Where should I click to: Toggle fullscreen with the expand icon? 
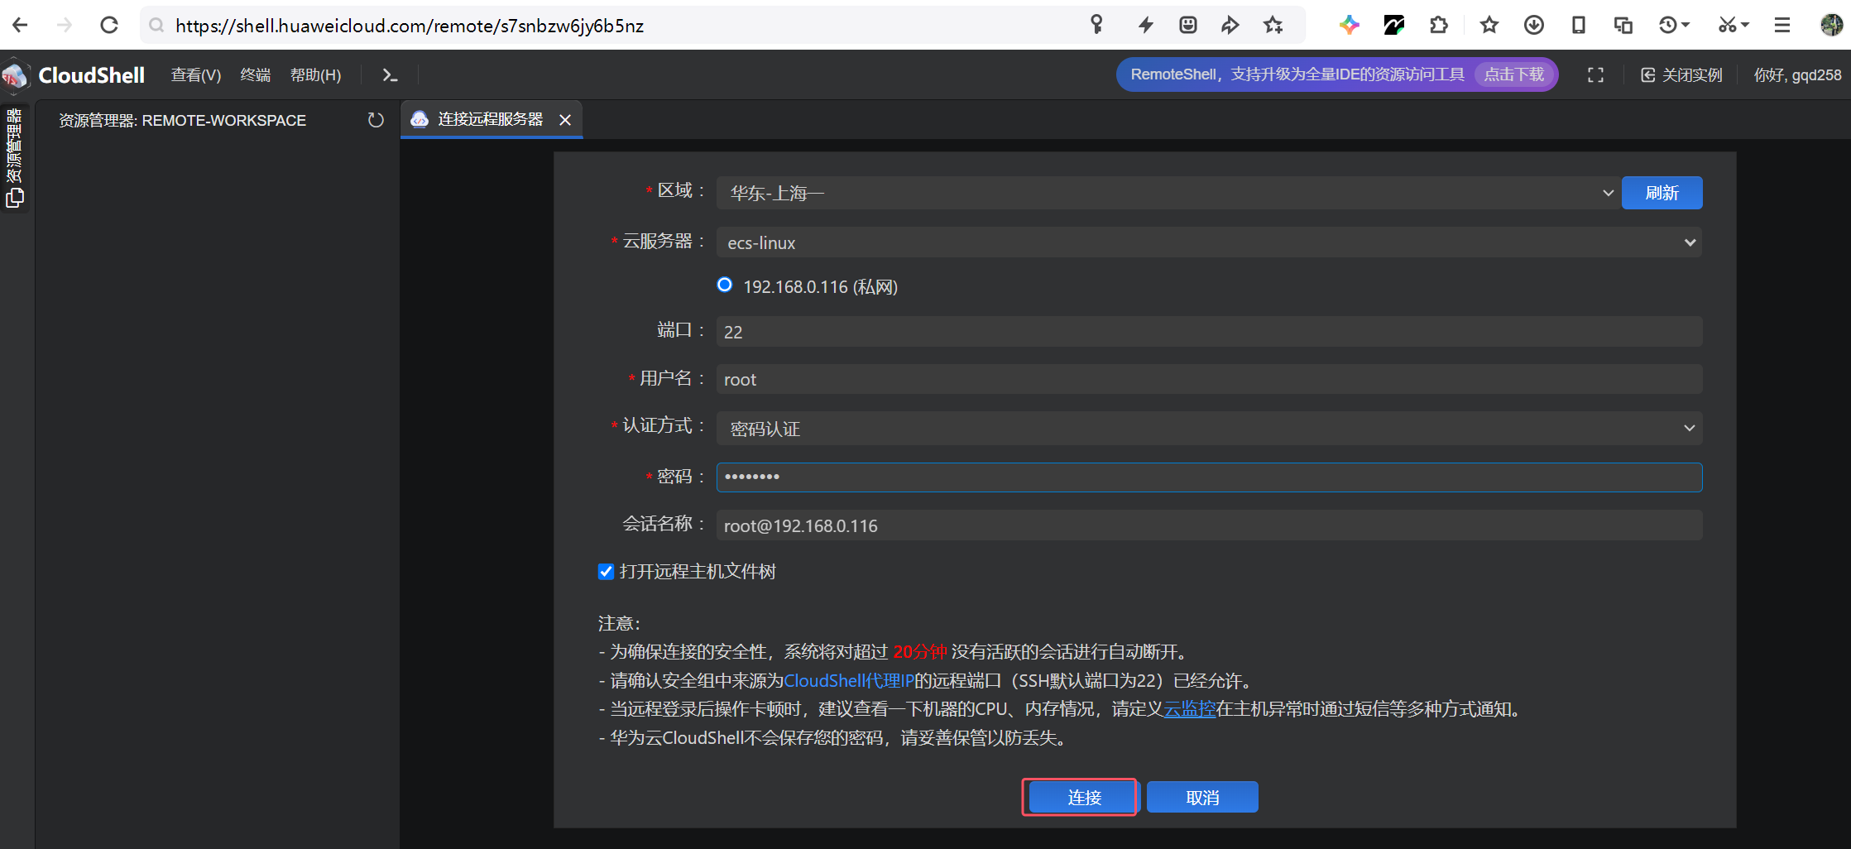[x=1596, y=75]
